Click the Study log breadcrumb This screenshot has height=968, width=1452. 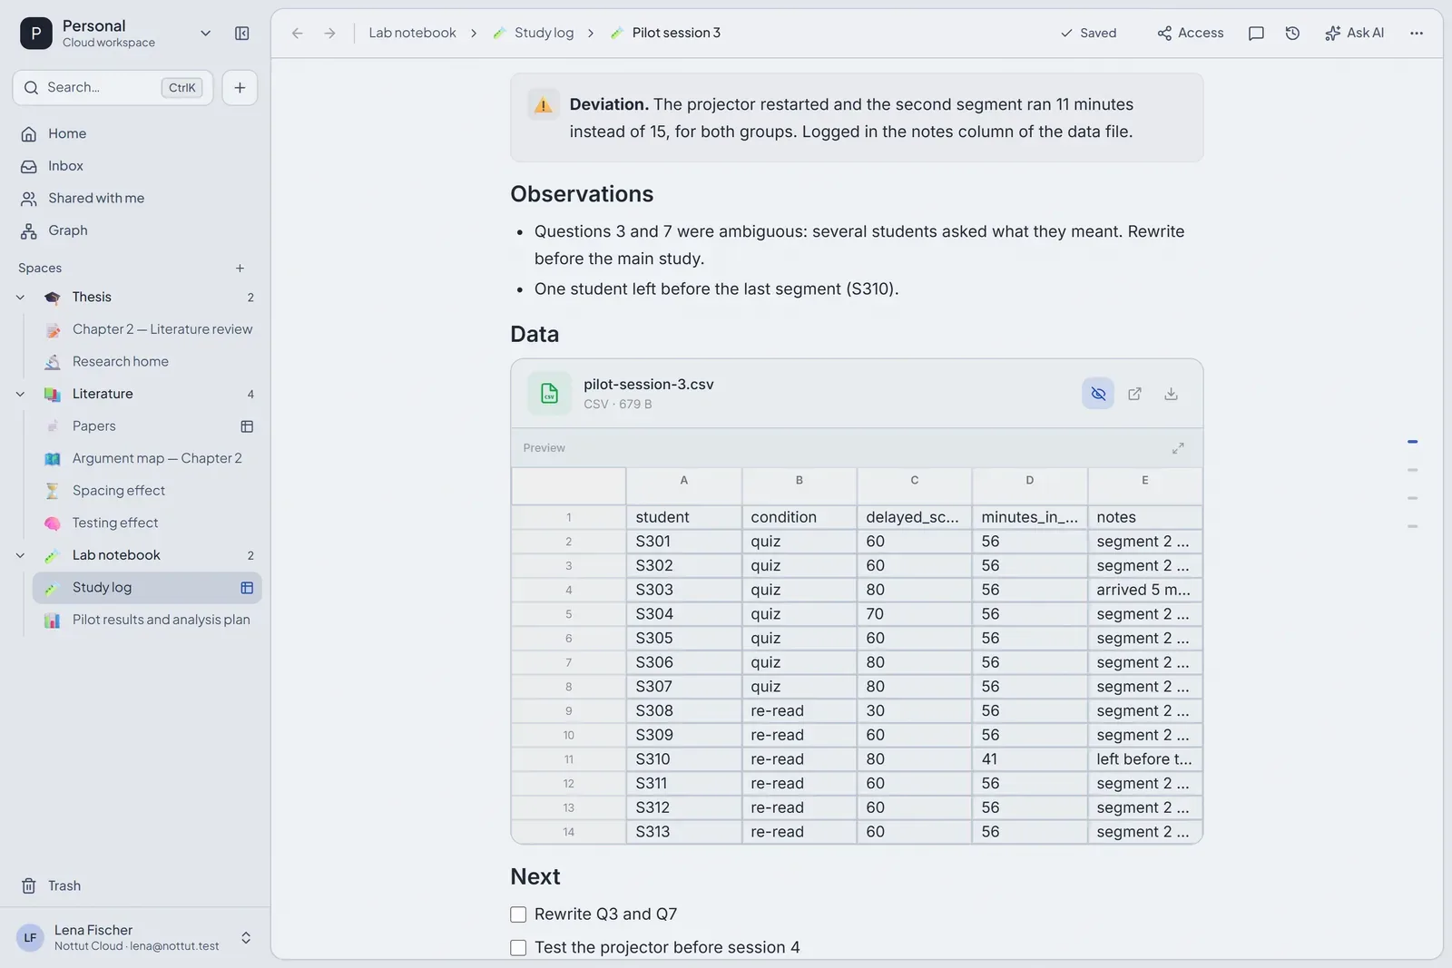pyautogui.click(x=534, y=34)
